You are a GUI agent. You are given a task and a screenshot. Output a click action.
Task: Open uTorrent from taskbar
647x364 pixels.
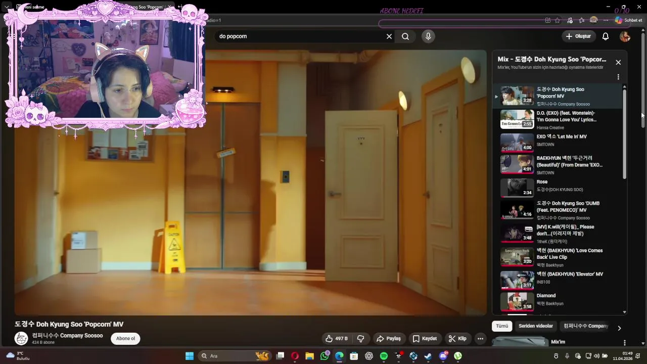tap(458, 356)
